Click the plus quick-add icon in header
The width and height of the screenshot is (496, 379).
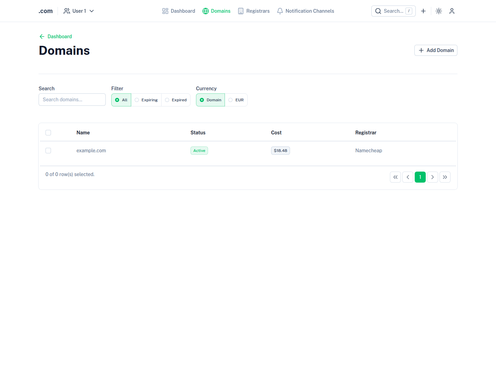coord(423,11)
